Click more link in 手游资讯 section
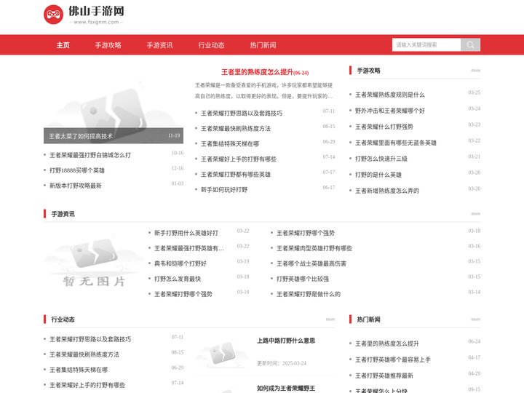Image resolution: width=524 pixels, height=393 pixels. pyautogui.click(x=475, y=214)
